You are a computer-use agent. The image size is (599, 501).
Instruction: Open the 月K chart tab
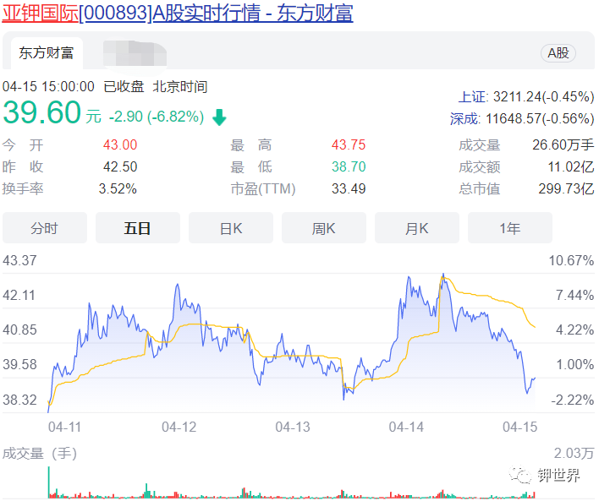[417, 228]
